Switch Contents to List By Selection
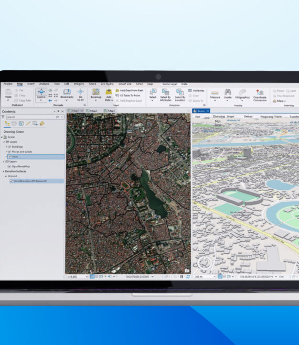The image size is (299, 345). [x=21, y=123]
